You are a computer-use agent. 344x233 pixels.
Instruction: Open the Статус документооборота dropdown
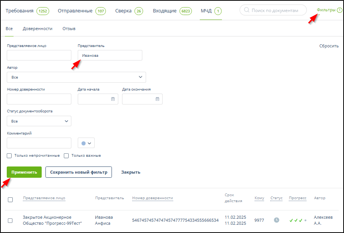[x=39, y=121]
